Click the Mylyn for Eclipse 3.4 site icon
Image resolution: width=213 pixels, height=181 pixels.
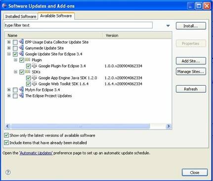tap(21, 89)
